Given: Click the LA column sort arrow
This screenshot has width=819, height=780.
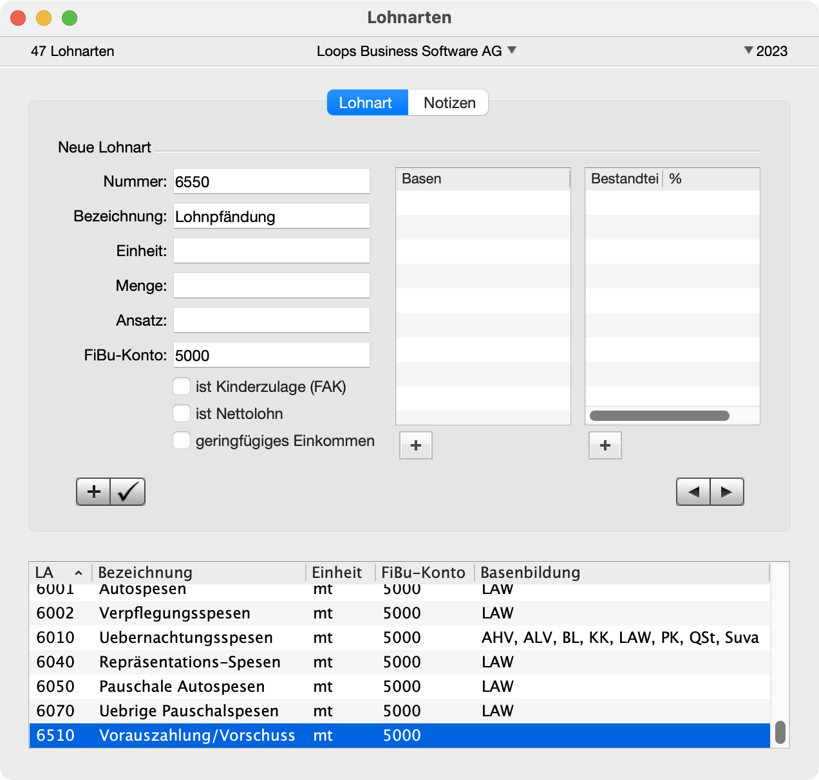Looking at the screenshot, I should pyautogui.click(x=79, y=573).
